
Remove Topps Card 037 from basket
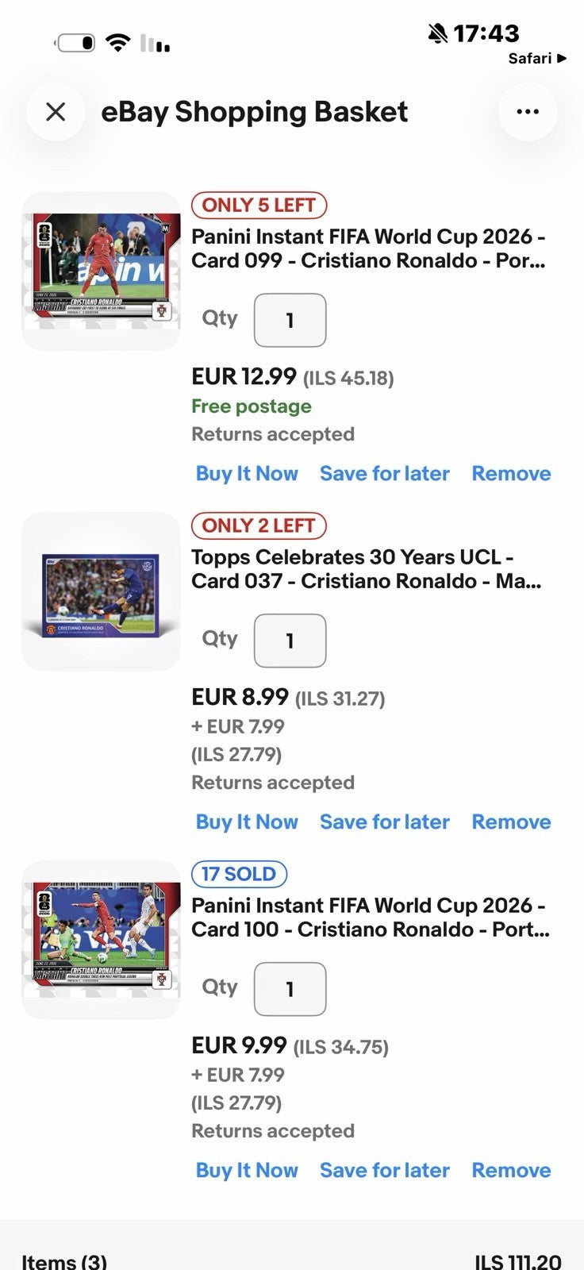[x=511, y=822]
